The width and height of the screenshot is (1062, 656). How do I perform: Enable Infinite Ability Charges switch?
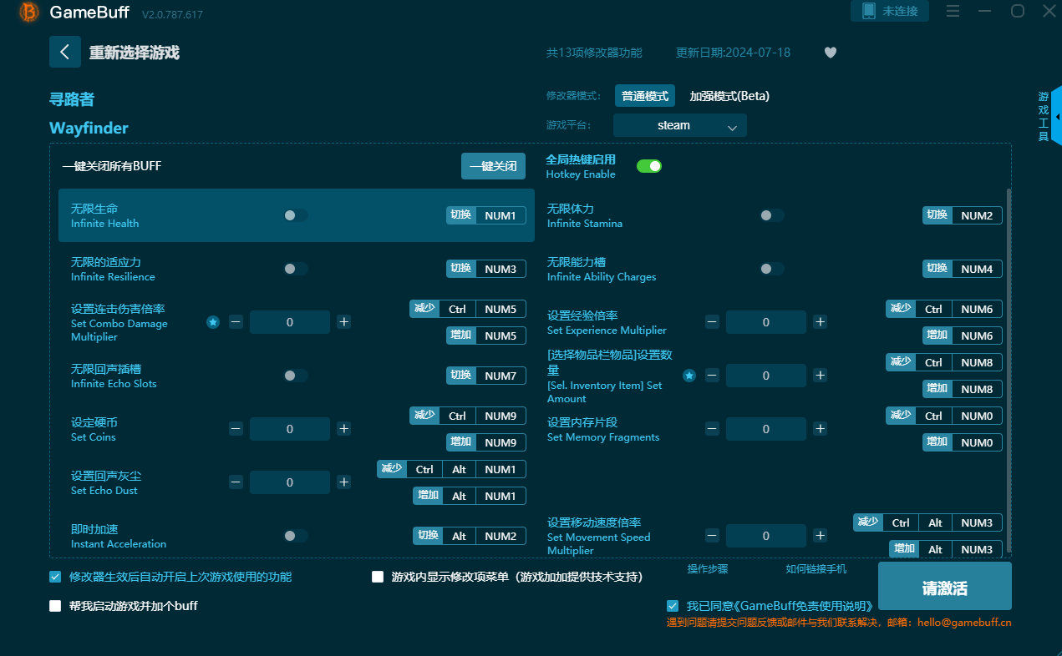click(x=771, y=269)
